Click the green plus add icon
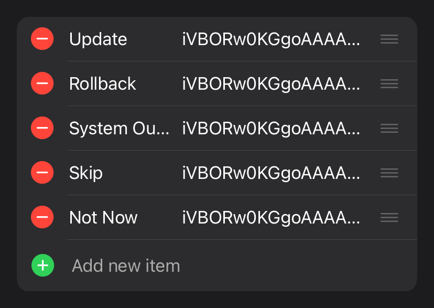Viewport: 434px width, 308px height. [42, 265]
